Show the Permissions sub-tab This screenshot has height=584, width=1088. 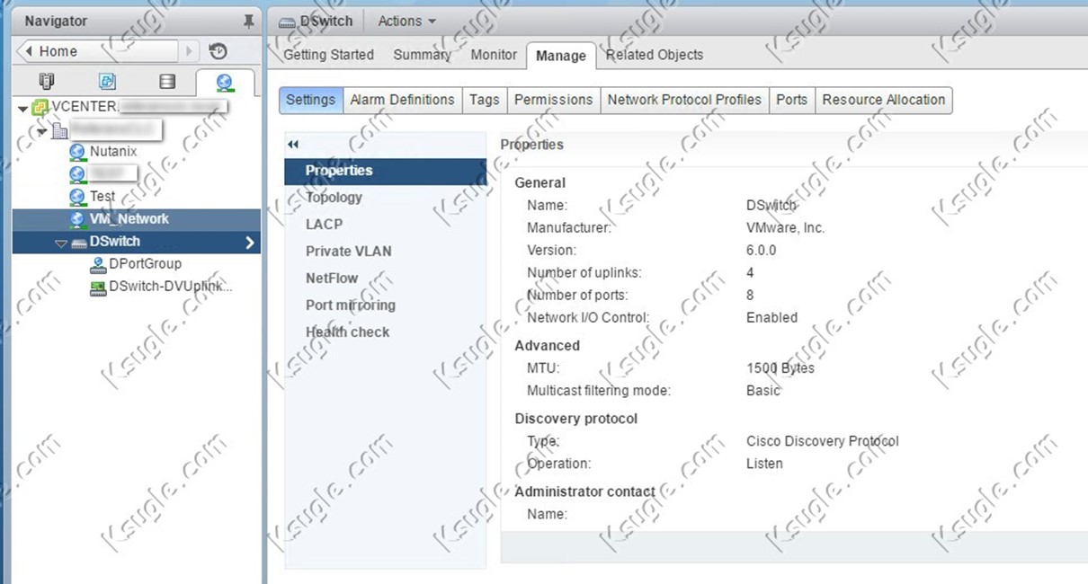554,100
